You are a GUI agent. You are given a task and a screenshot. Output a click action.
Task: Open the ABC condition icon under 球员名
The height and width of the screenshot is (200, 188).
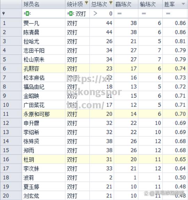click(x=27, y=13)
